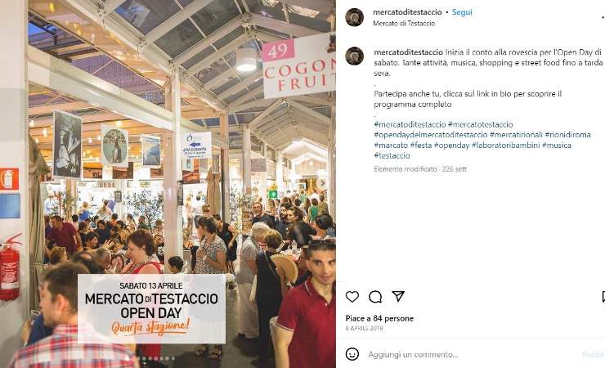Open the #opendaydelmercatoditestaccio hashtag
605x368 pixels.
431,135
